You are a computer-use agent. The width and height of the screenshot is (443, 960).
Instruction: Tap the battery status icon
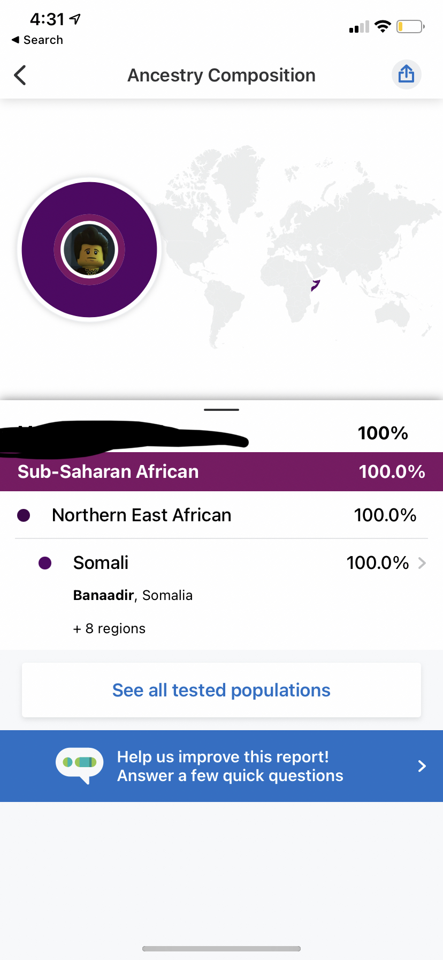(x=410, y=26)
